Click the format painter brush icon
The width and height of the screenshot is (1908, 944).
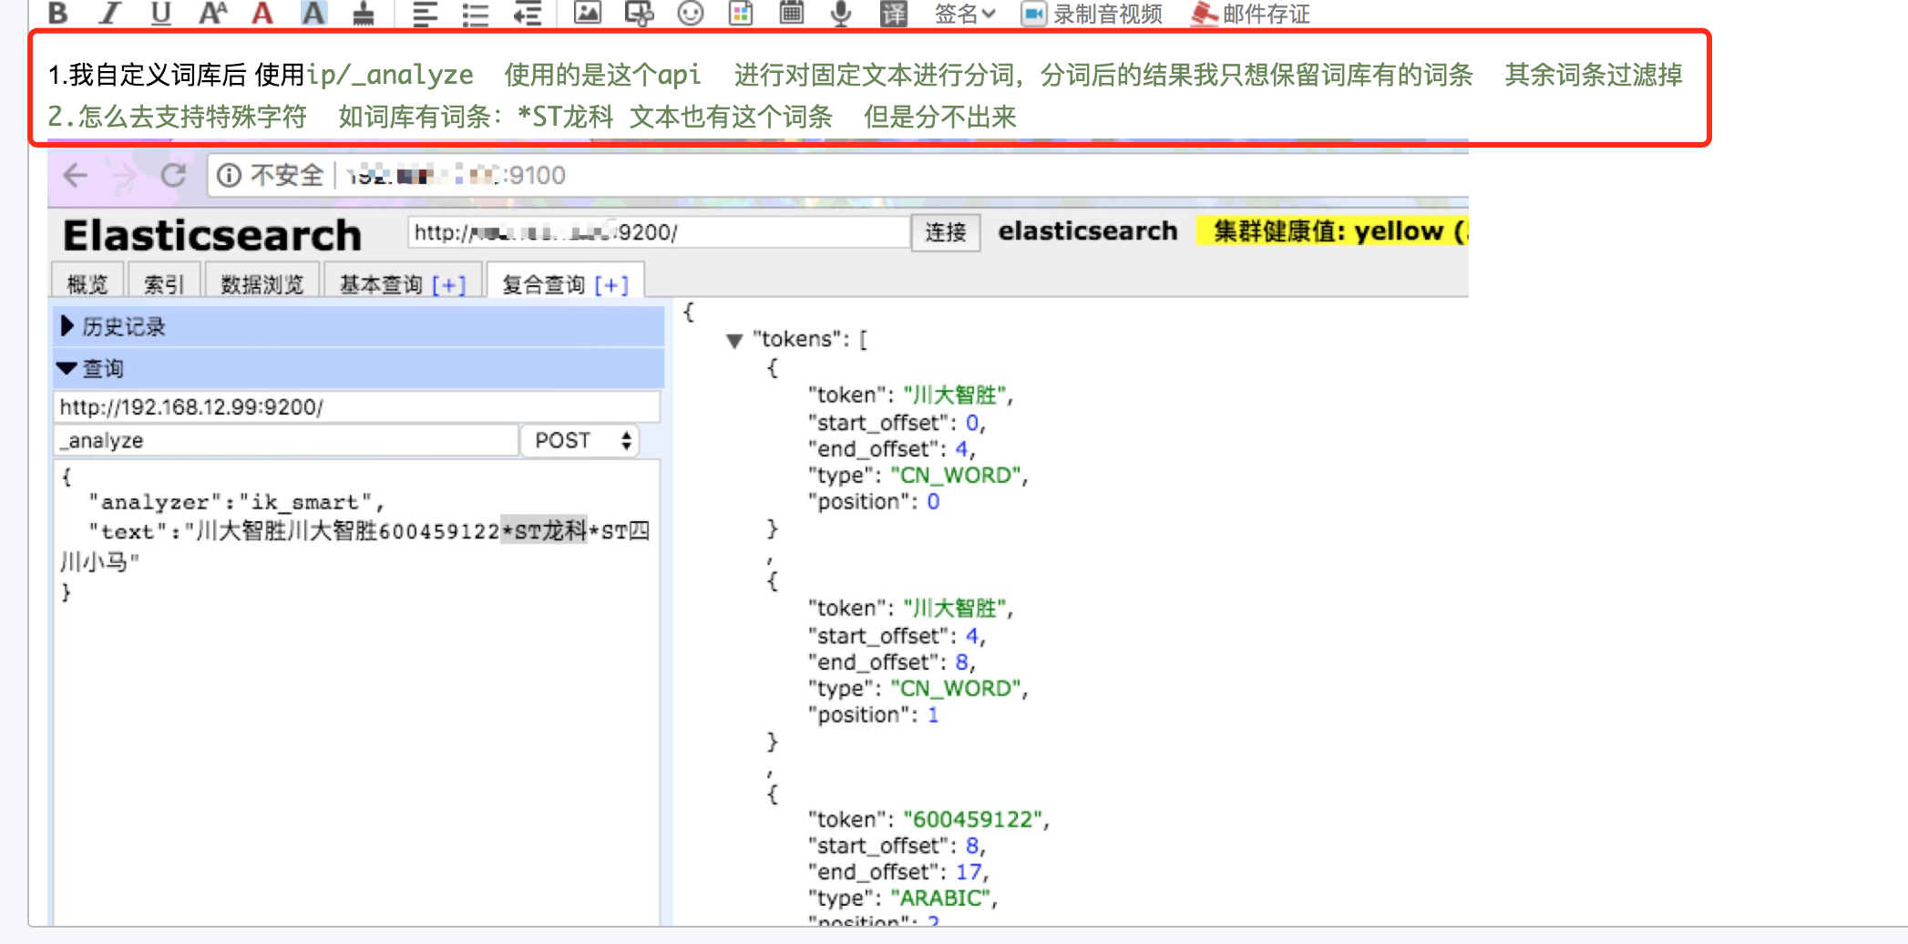(364, 13)
